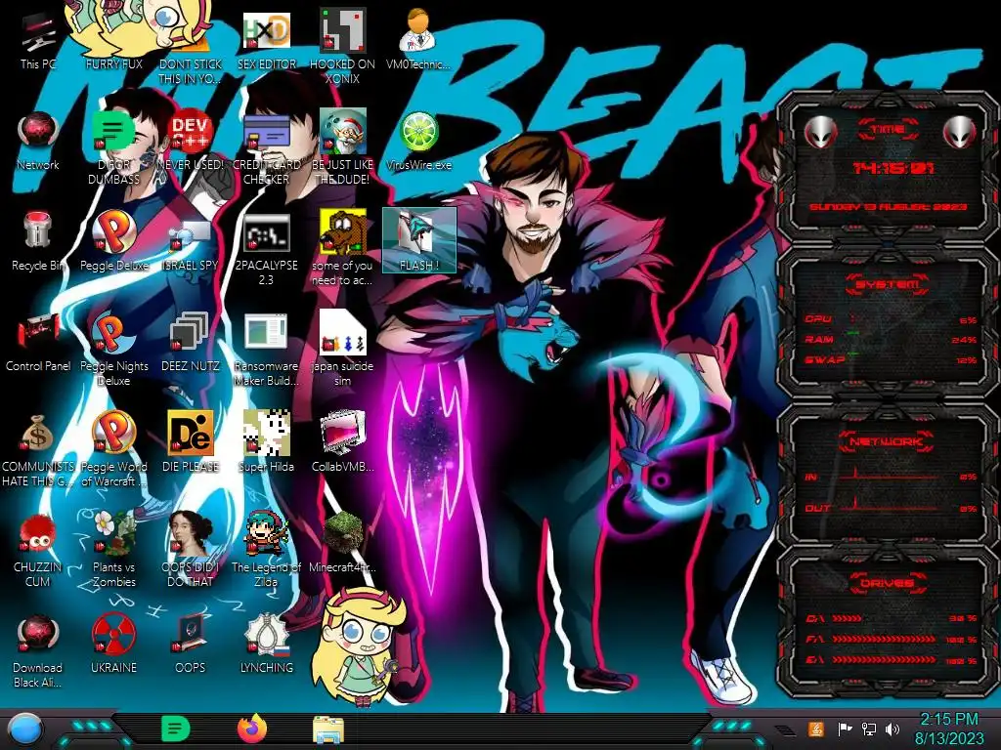Click the NETWORK header in the widget
The image size is (1001, 750).
[x=887, y=441]
